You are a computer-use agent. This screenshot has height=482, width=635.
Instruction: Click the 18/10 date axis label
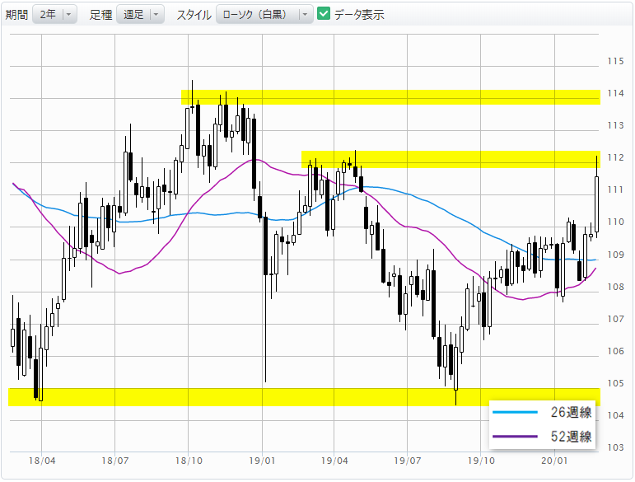point(189,461)
